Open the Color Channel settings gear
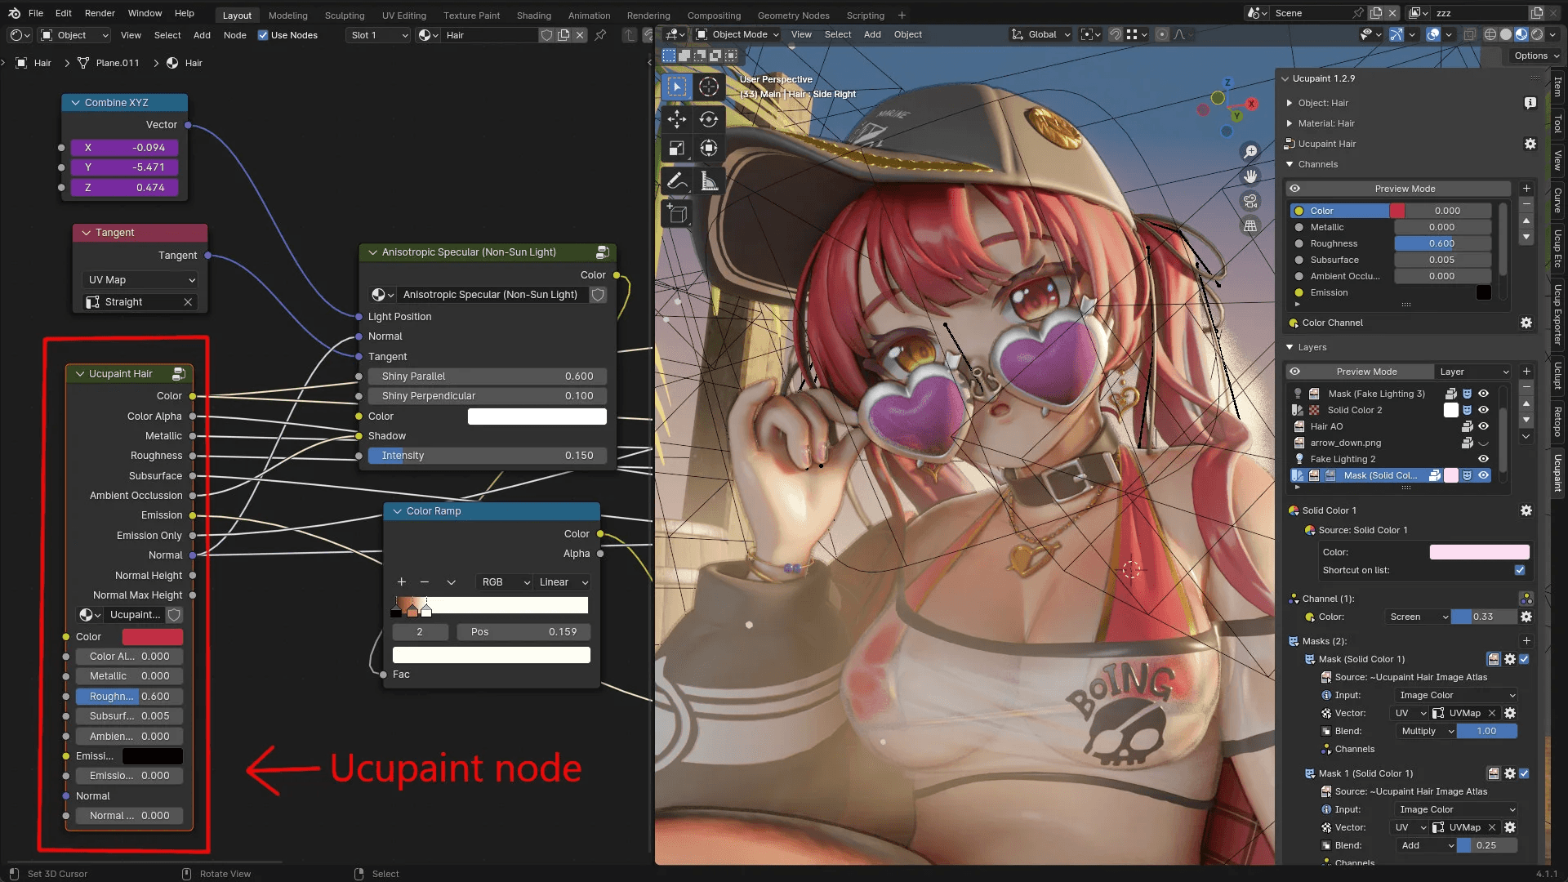Image resolution: width=1568 pixels, height=882 pixels. tap(1526, 323)
